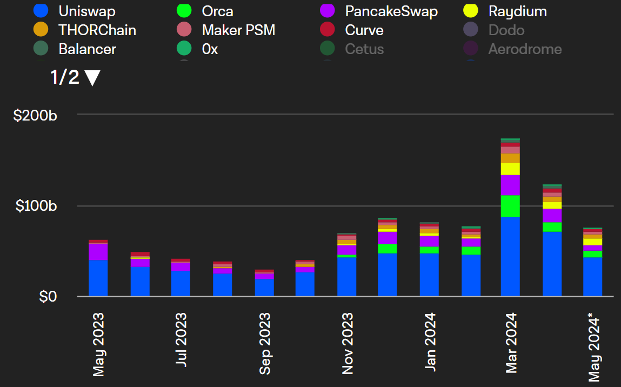Click the Mar 2024 Raydium yellow segment
Screen dimensions: 621x387
click(x=510, y=169)
